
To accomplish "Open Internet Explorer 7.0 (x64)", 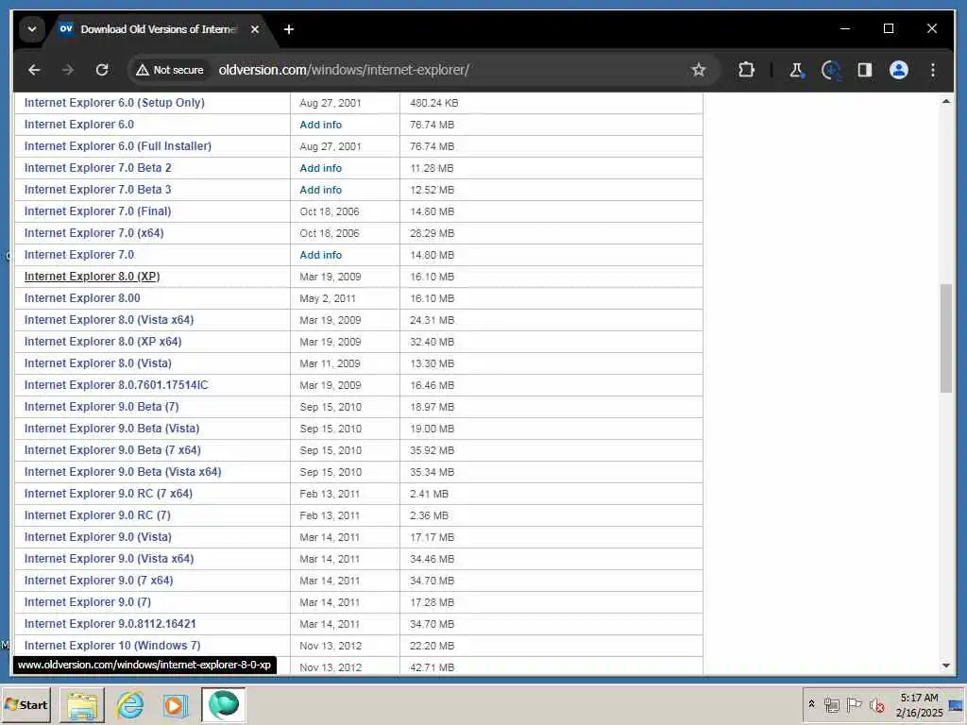I will 94,232.
